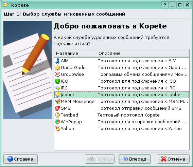Select the WinPopup protocol name
Image resolution: width=193 pixels, height=167 pixels.
click(x=71, y=122)
